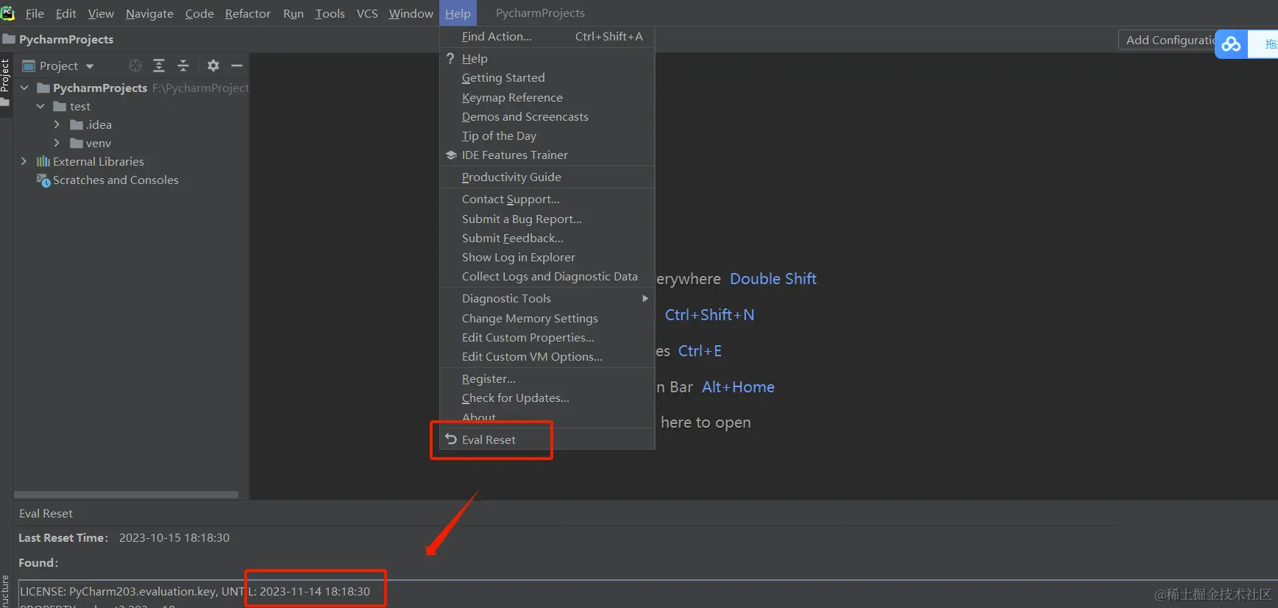Open Keymap Reference from the menu
1278x608 pixels.
pos(547,97)
